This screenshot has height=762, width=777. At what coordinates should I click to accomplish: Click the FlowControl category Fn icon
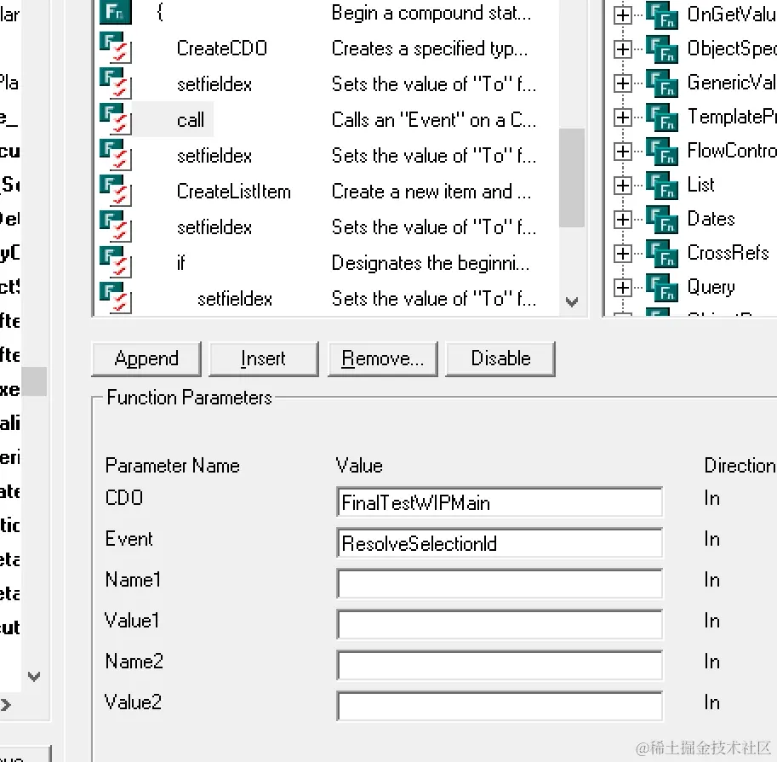tap(662, 152)
